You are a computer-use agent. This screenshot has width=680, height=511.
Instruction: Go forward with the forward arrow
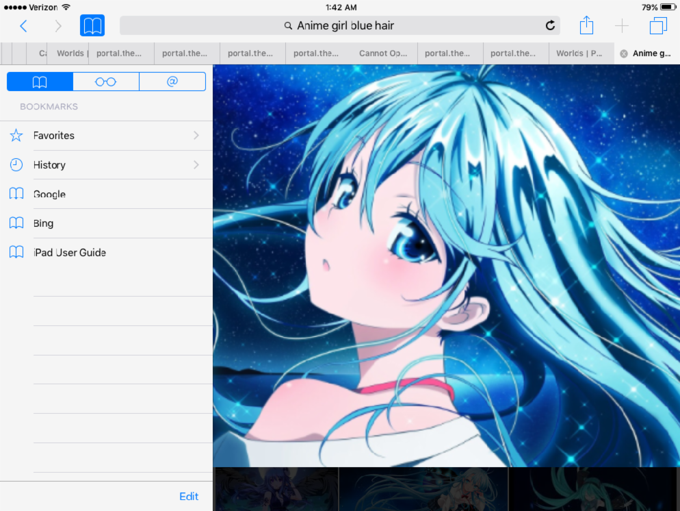click(x=58, y=26)
